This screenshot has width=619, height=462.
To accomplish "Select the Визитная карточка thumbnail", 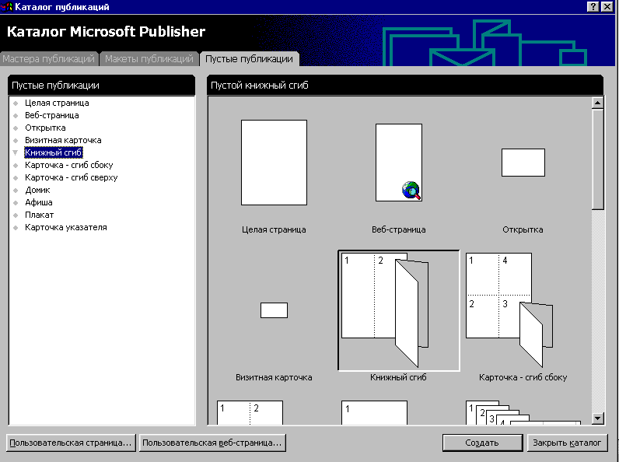I will pos(274,310).
